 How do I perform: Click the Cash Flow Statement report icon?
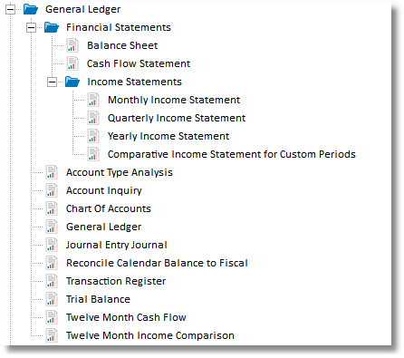click(72, 63)
